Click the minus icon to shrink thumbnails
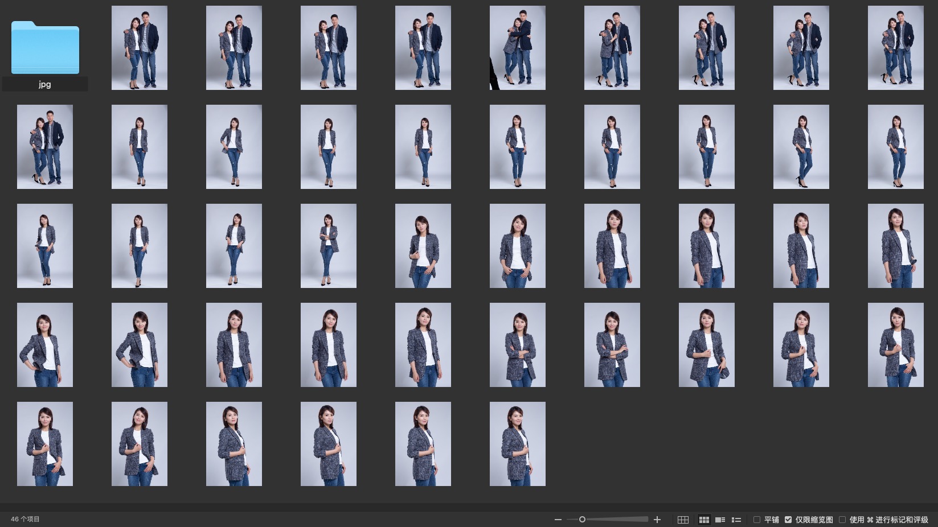 (558, 520)
